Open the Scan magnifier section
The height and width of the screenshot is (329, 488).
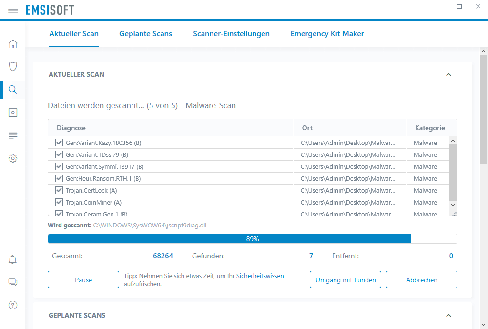point(13,90)
